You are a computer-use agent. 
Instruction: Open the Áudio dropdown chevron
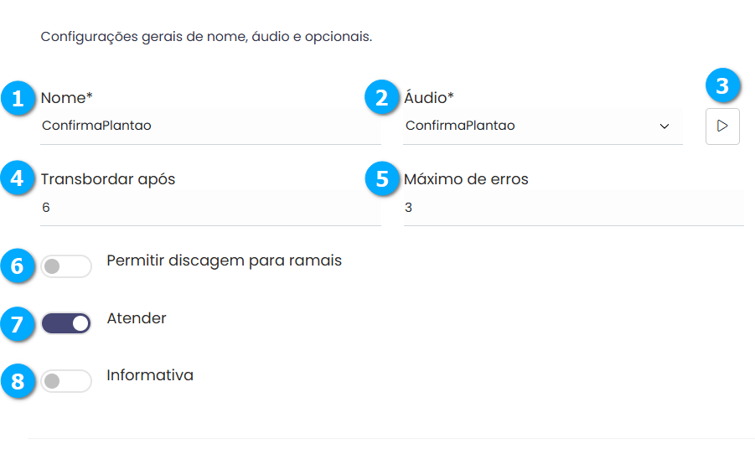pos(665,126)
